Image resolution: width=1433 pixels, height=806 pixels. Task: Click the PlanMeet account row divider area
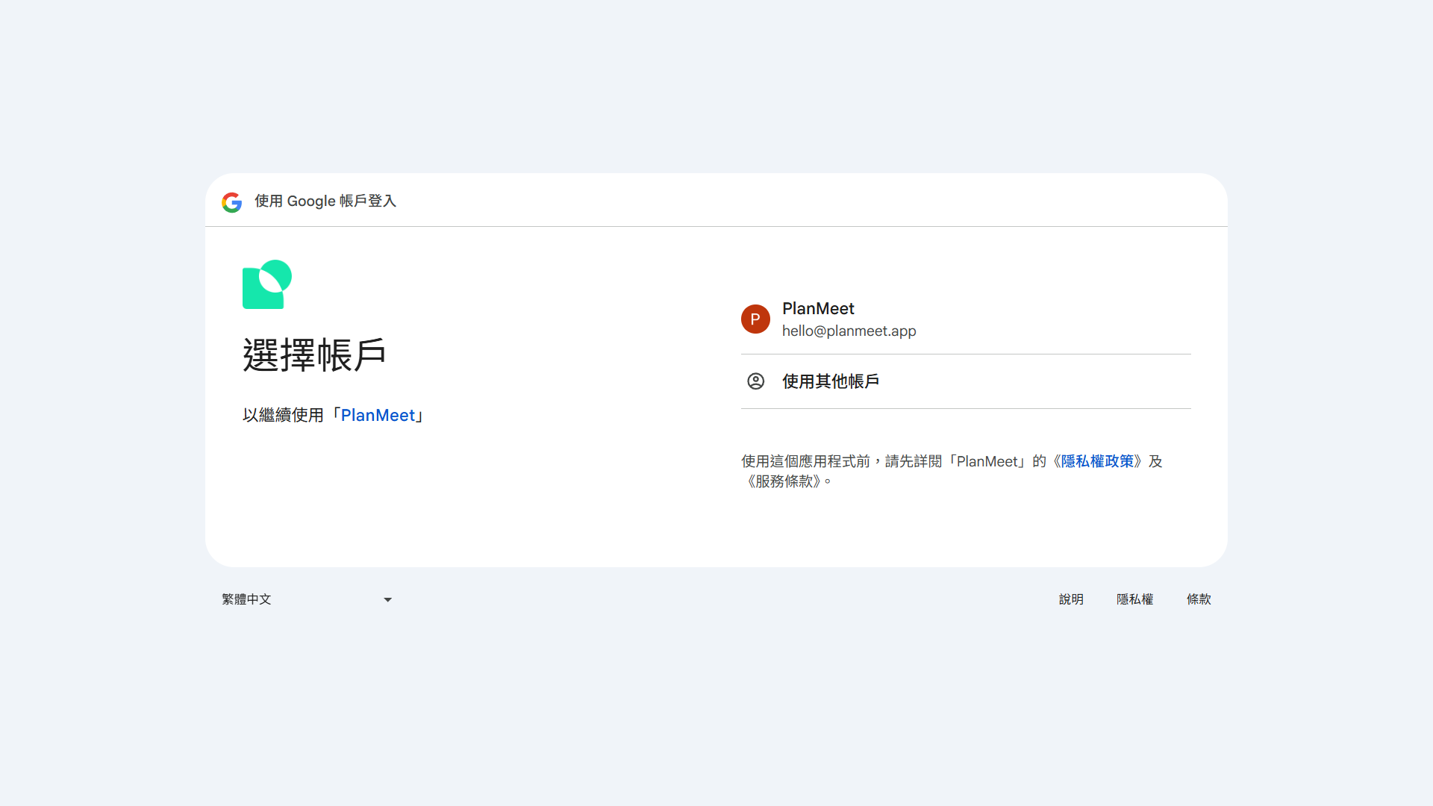pyautogui.click(x=966, y=354)
